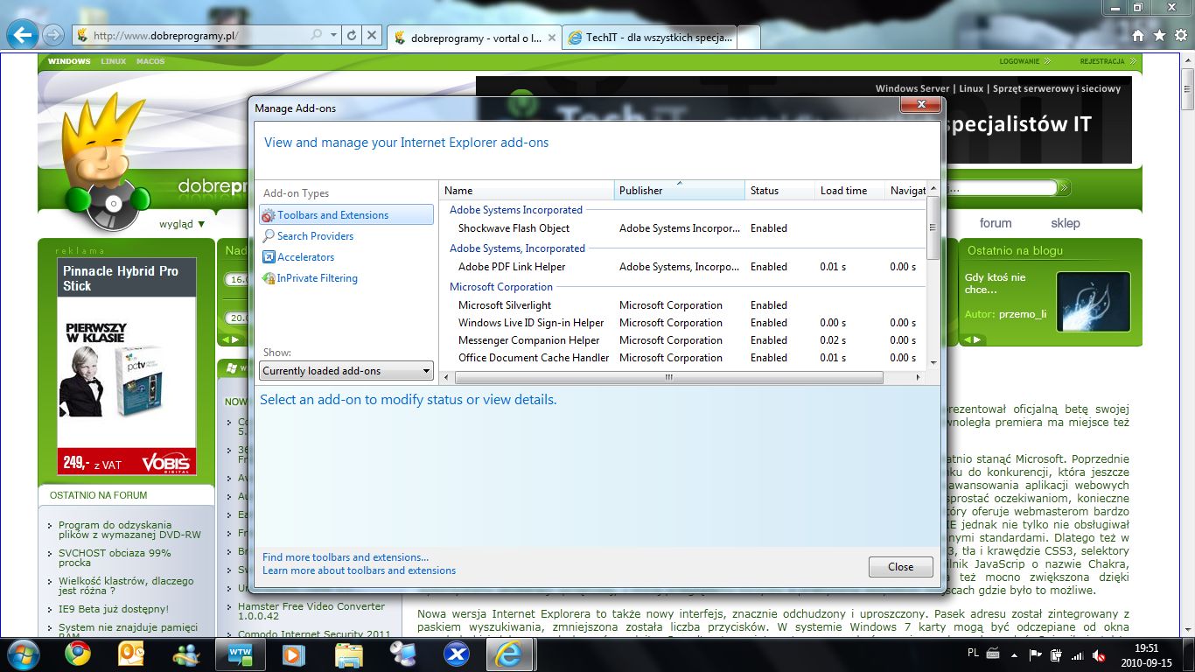Open the sklep menu item on site

pyautogui.click(x=1066, y=223)
